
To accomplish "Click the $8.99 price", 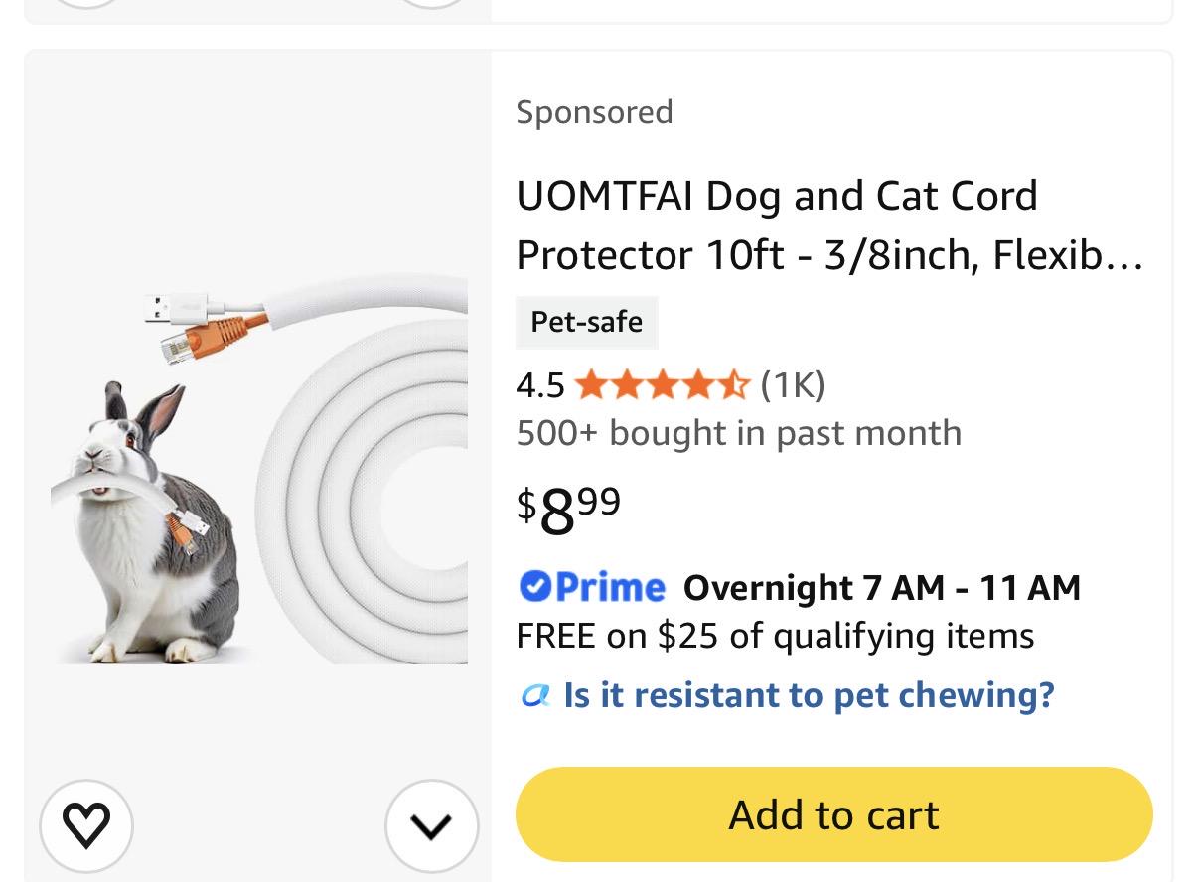I will tap(569, 510).
